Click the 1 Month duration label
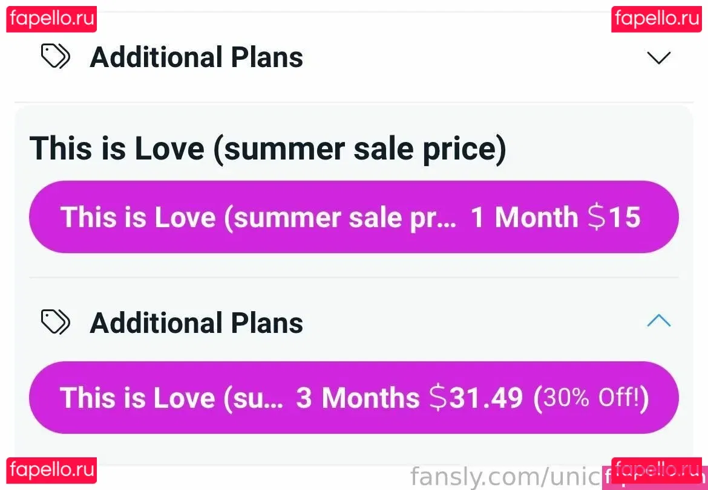 524,217
